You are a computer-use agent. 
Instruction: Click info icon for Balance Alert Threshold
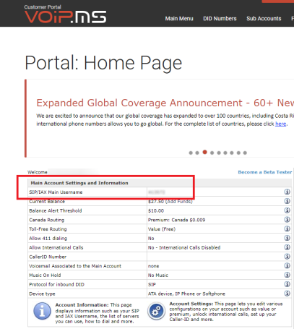coord(287,210)
